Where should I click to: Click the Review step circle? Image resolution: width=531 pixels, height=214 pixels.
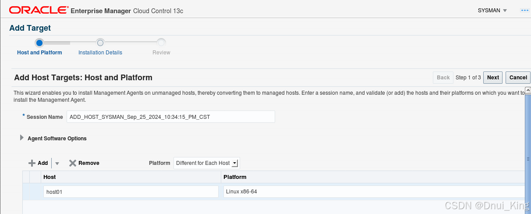pos(161,43)
